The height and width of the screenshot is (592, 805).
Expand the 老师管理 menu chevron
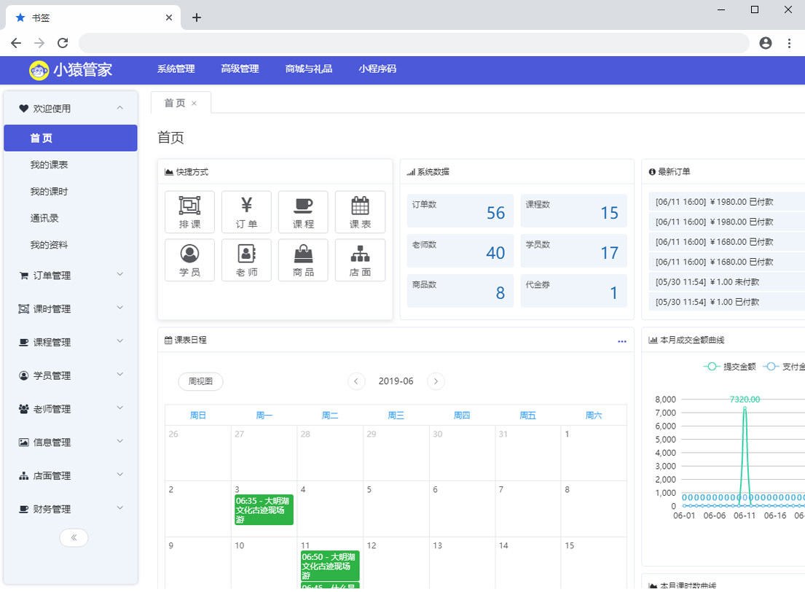(119, 408)
